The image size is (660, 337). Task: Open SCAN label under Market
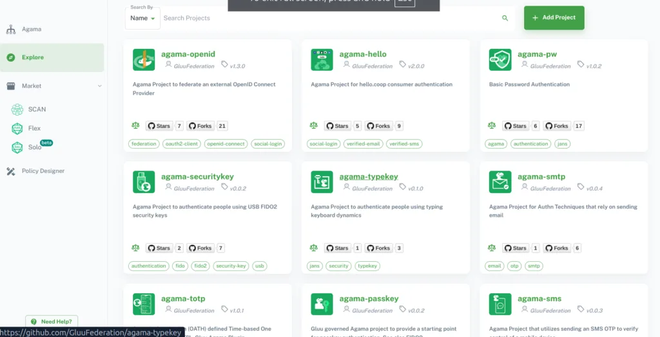pos(37,109)
